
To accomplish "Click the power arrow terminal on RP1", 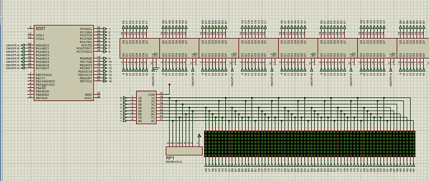I will click(199, 135).
